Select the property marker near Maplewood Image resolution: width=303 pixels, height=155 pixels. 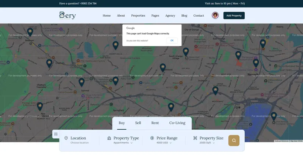tap(163, 68)
